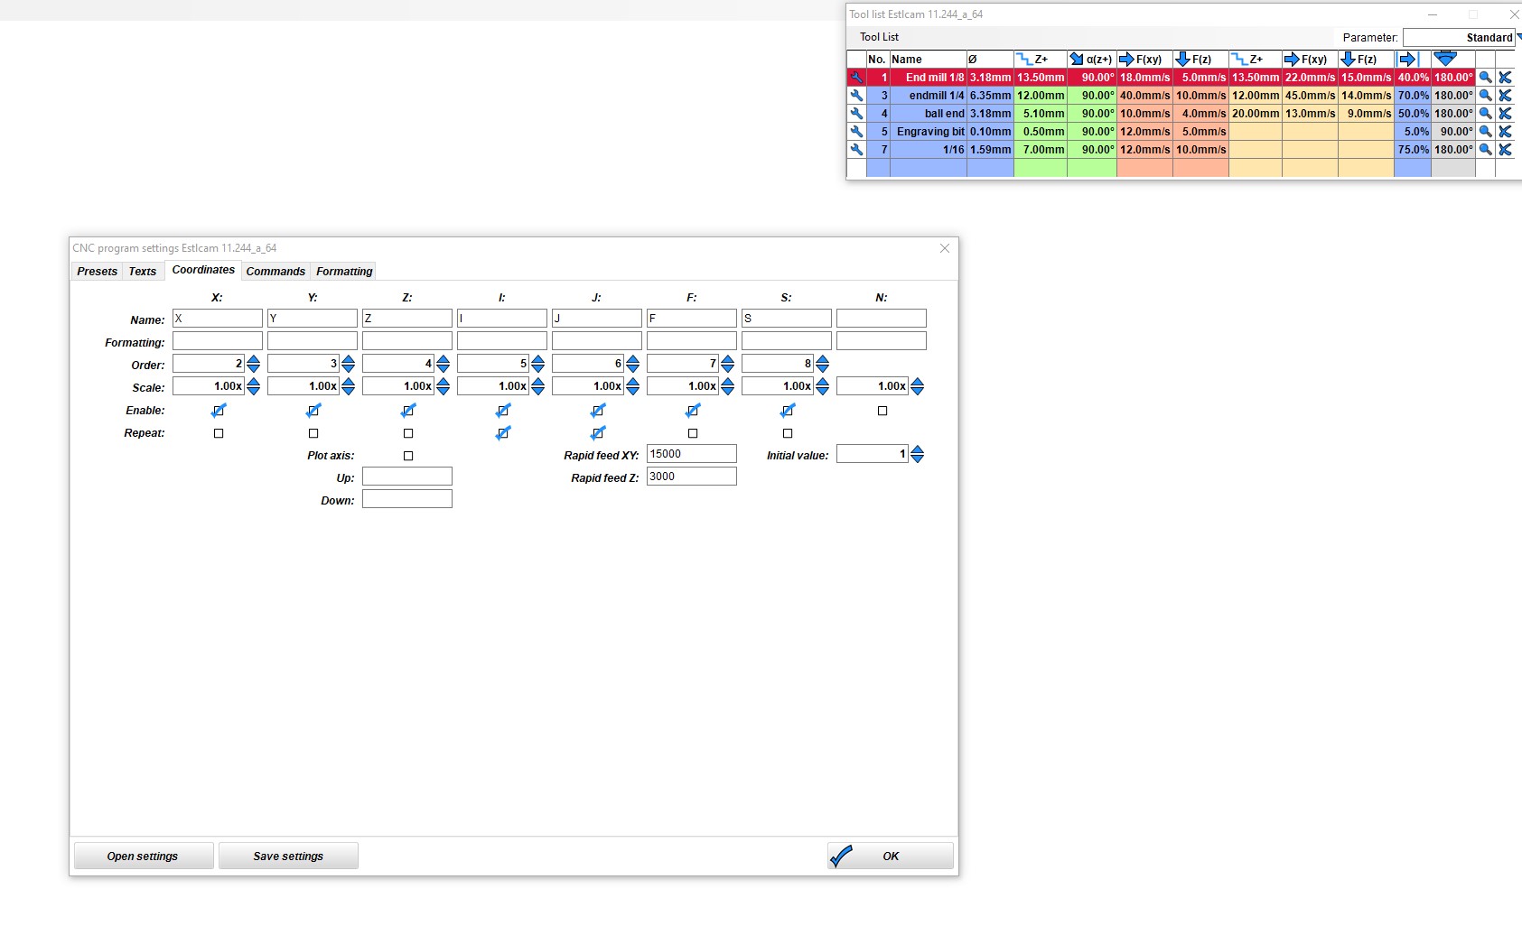Click Scale stepper arrows for J

633,386
